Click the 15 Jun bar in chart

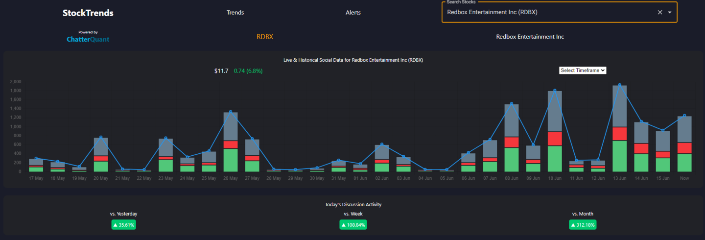pyautogui.click(x=663, y=151)
